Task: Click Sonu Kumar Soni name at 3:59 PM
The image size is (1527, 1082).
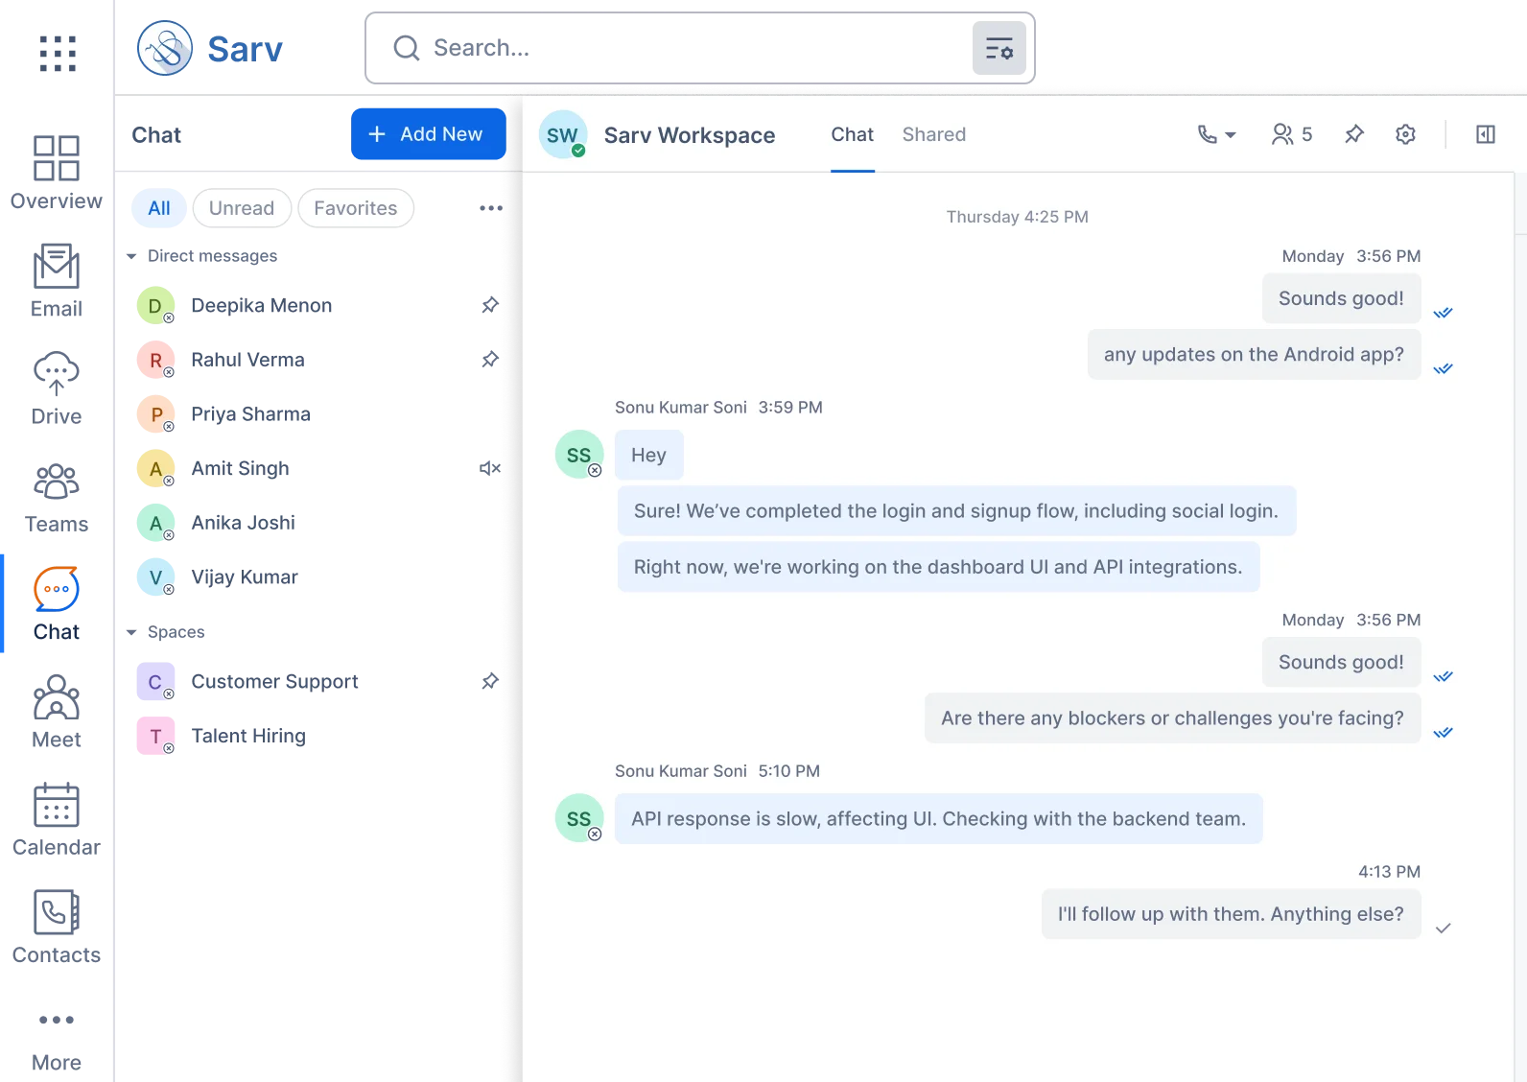Action: point(680,408)
